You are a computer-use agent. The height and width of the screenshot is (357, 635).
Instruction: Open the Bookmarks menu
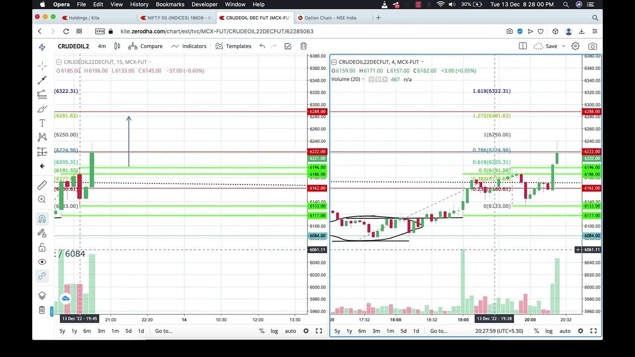tap(170, 4)
